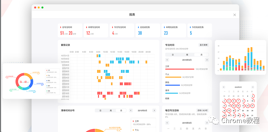
Task: Click the green fullscreen button of the window
Action: coord(43,7)
